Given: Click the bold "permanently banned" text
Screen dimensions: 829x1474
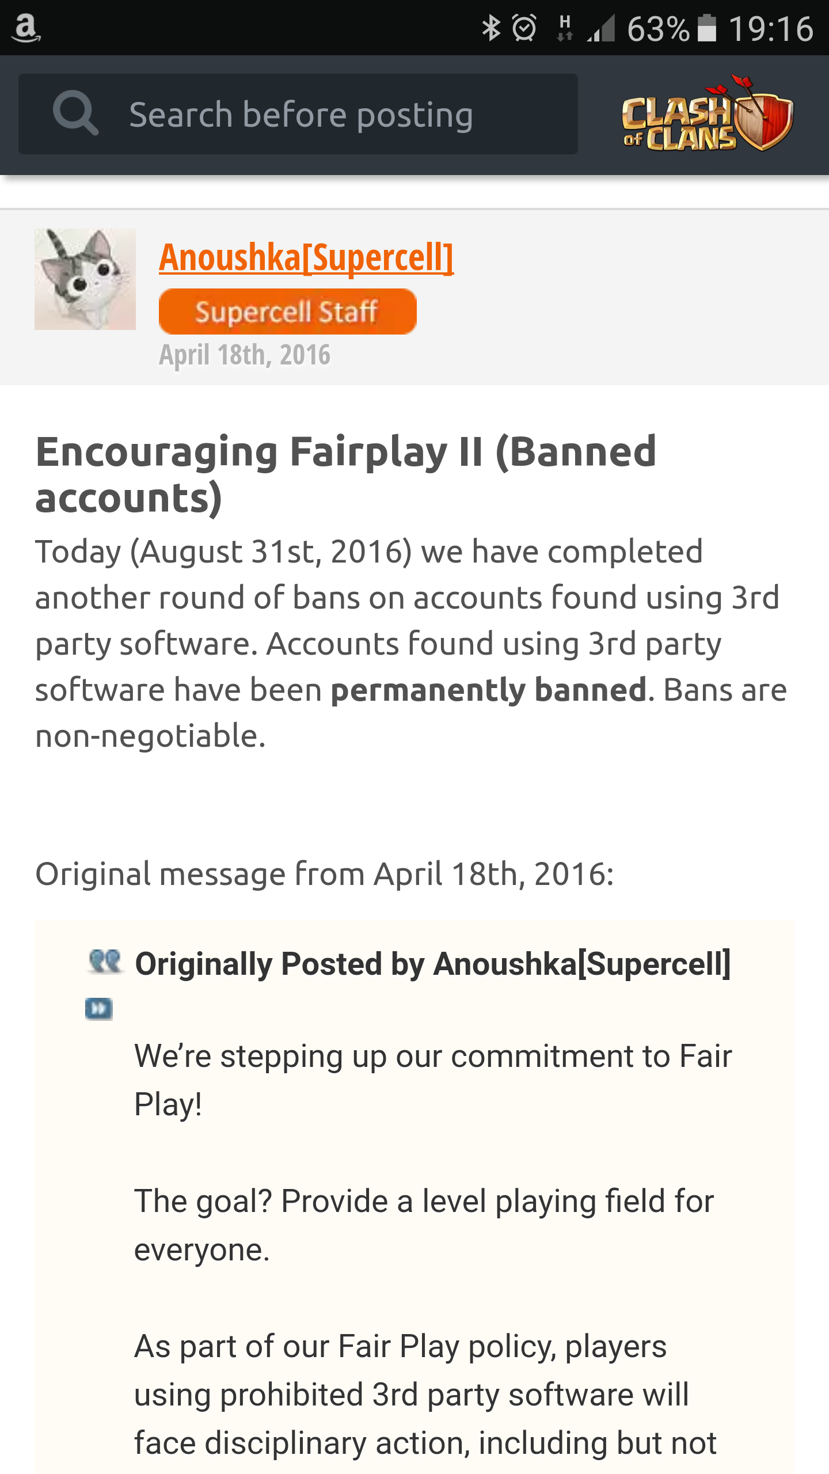Looking at the screenshot, I should [x=489, y=690].
